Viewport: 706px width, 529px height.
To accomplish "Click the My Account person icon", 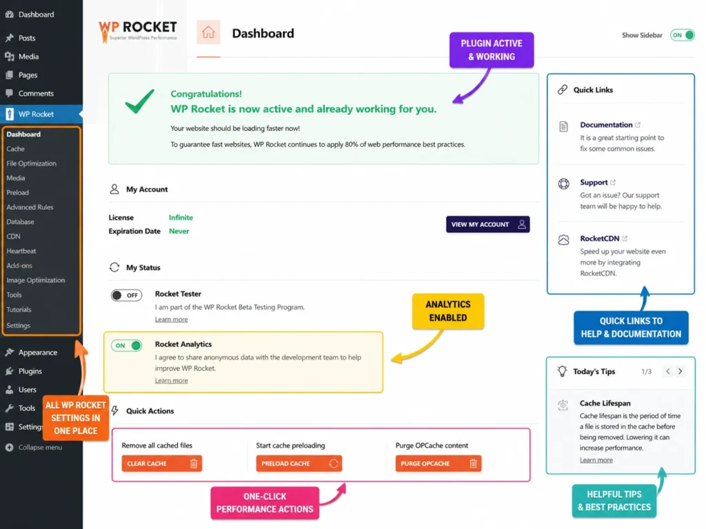I will (114, 189).
